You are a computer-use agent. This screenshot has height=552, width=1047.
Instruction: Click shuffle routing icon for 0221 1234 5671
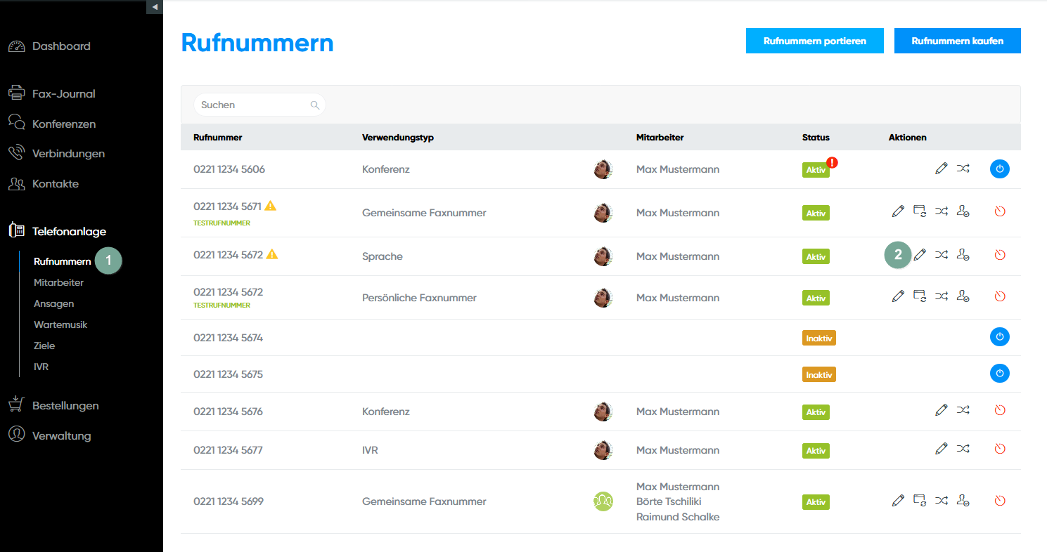[942, 211]
